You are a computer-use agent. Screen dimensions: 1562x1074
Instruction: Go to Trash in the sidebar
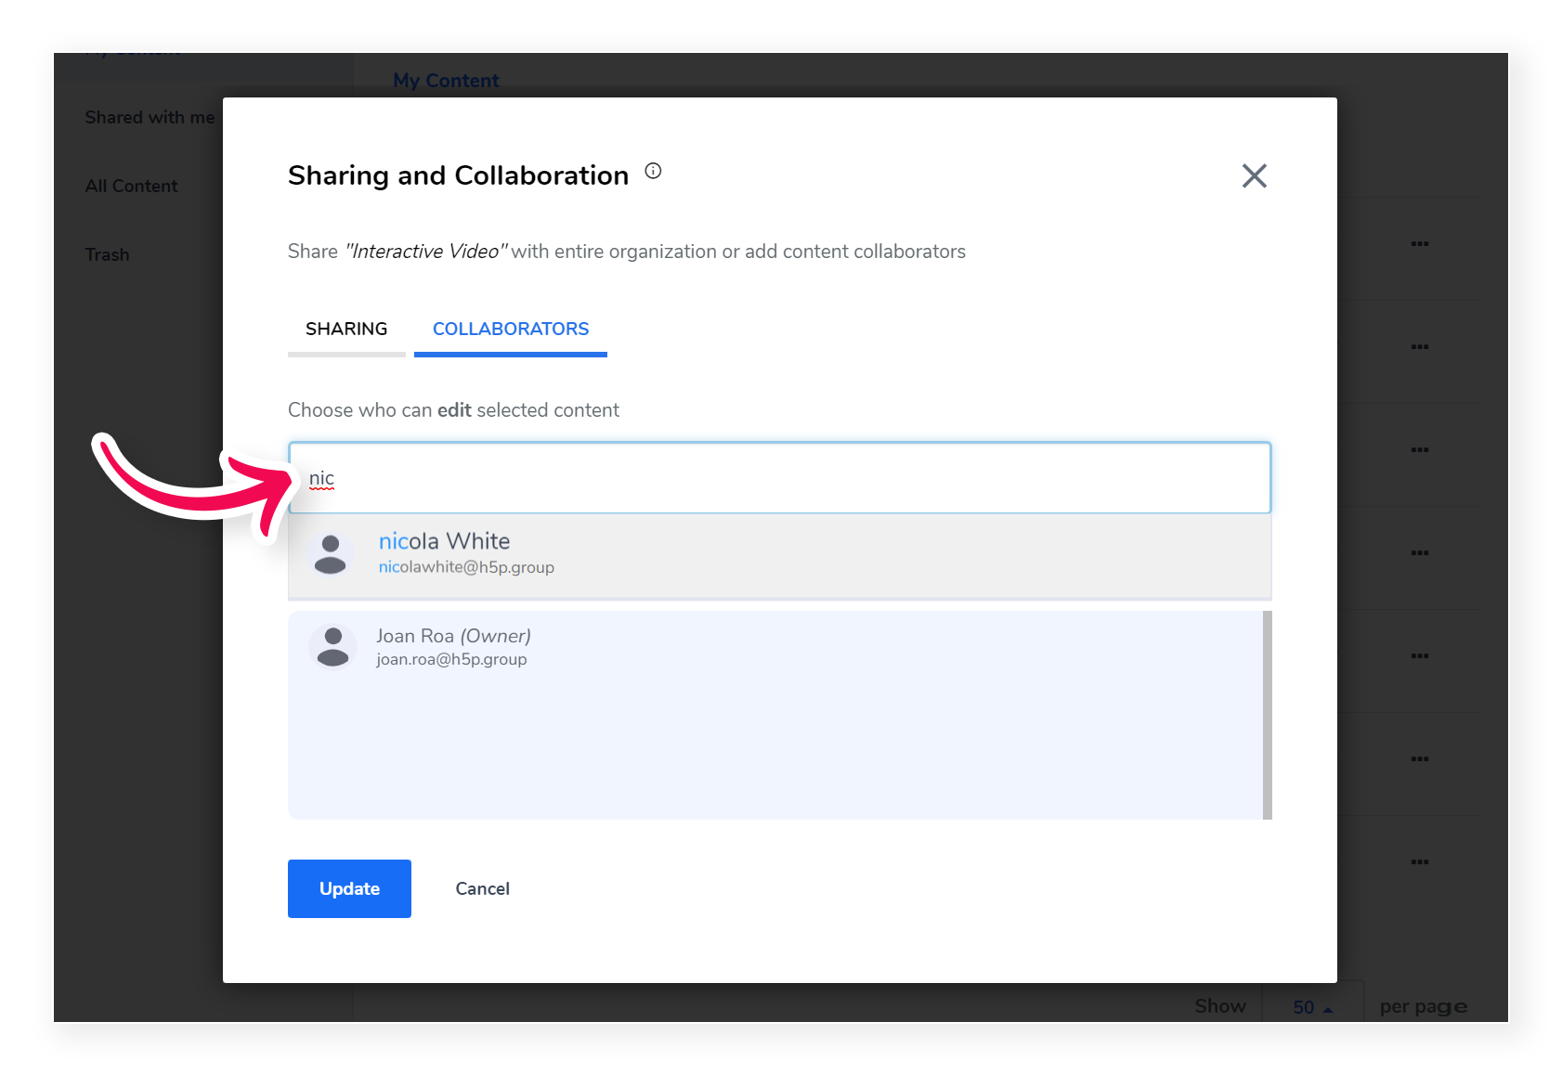(x=107, y=254)
